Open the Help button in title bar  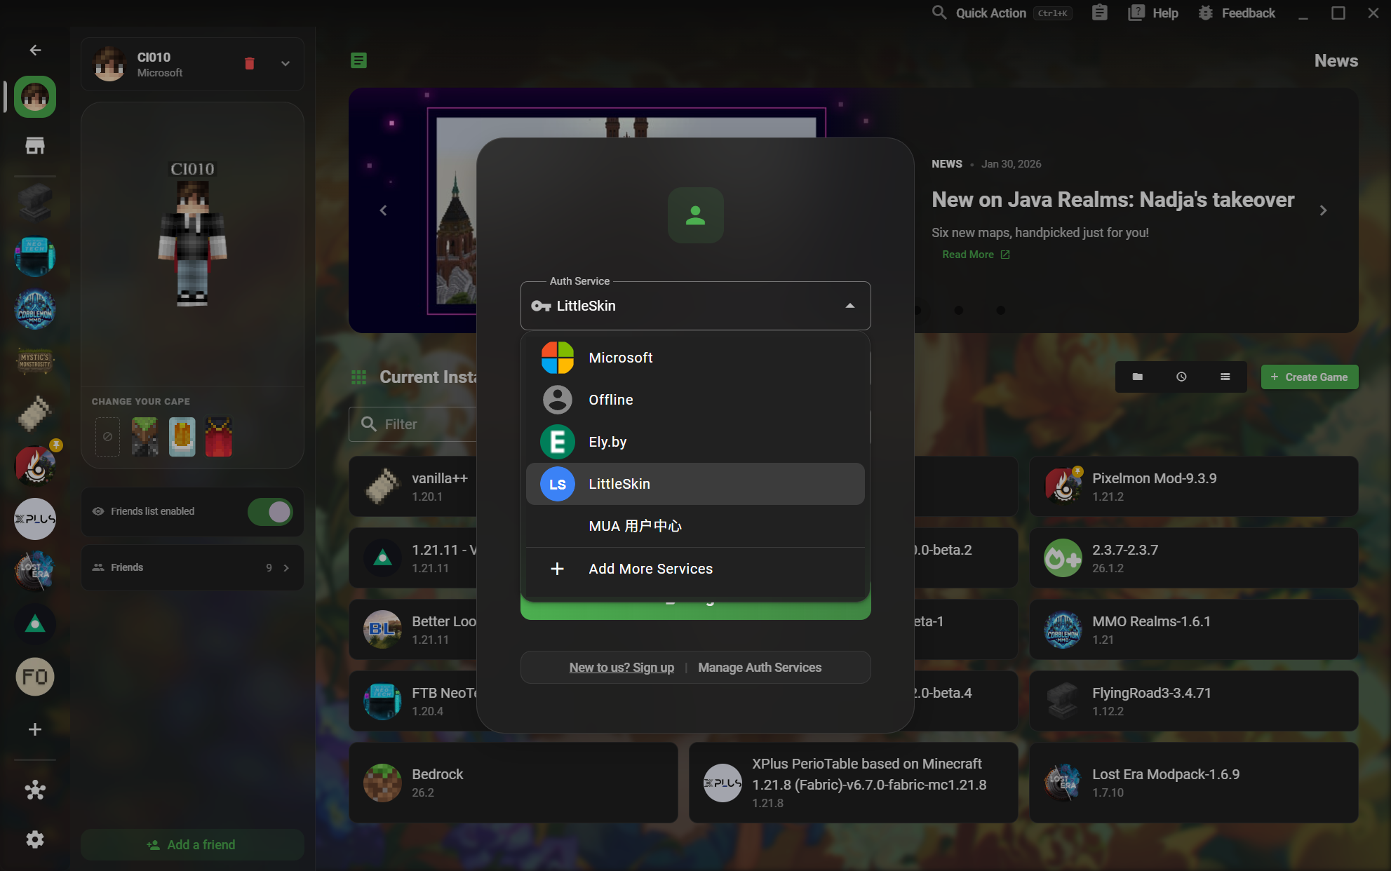(x=1153, y=13)
